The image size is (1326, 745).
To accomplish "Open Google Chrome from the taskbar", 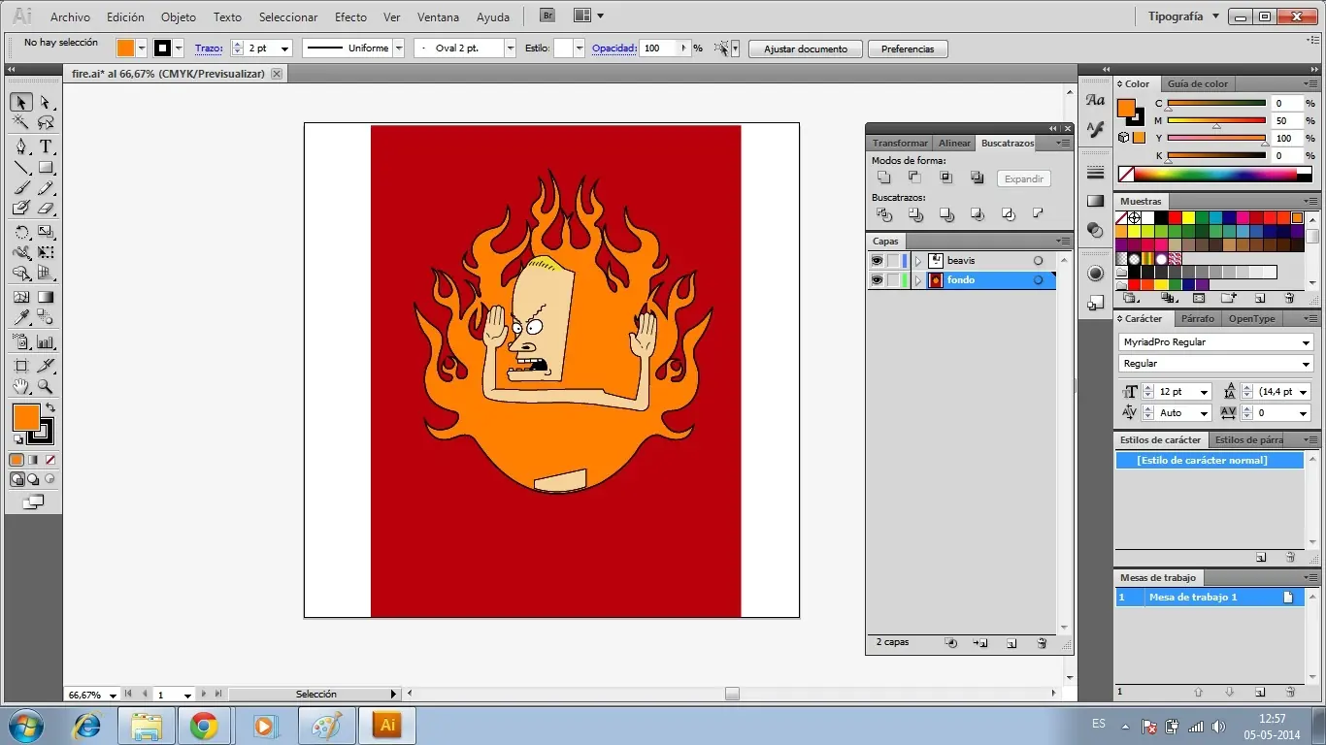I will pos(204,726).
